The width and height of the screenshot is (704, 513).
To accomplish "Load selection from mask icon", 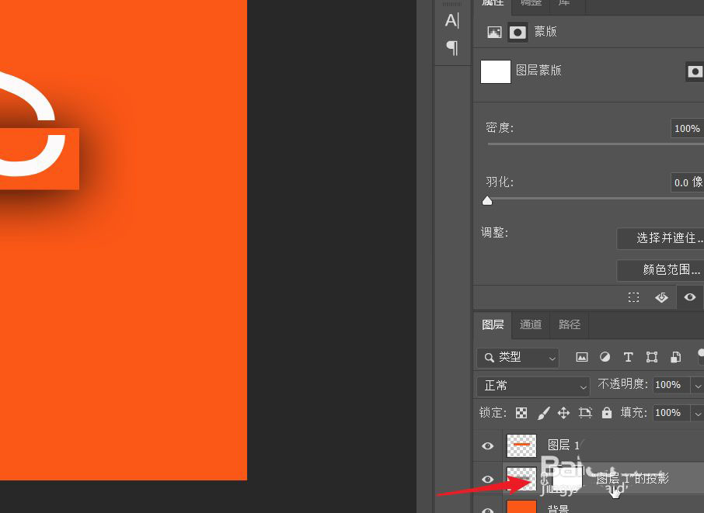I will point(633,297).
